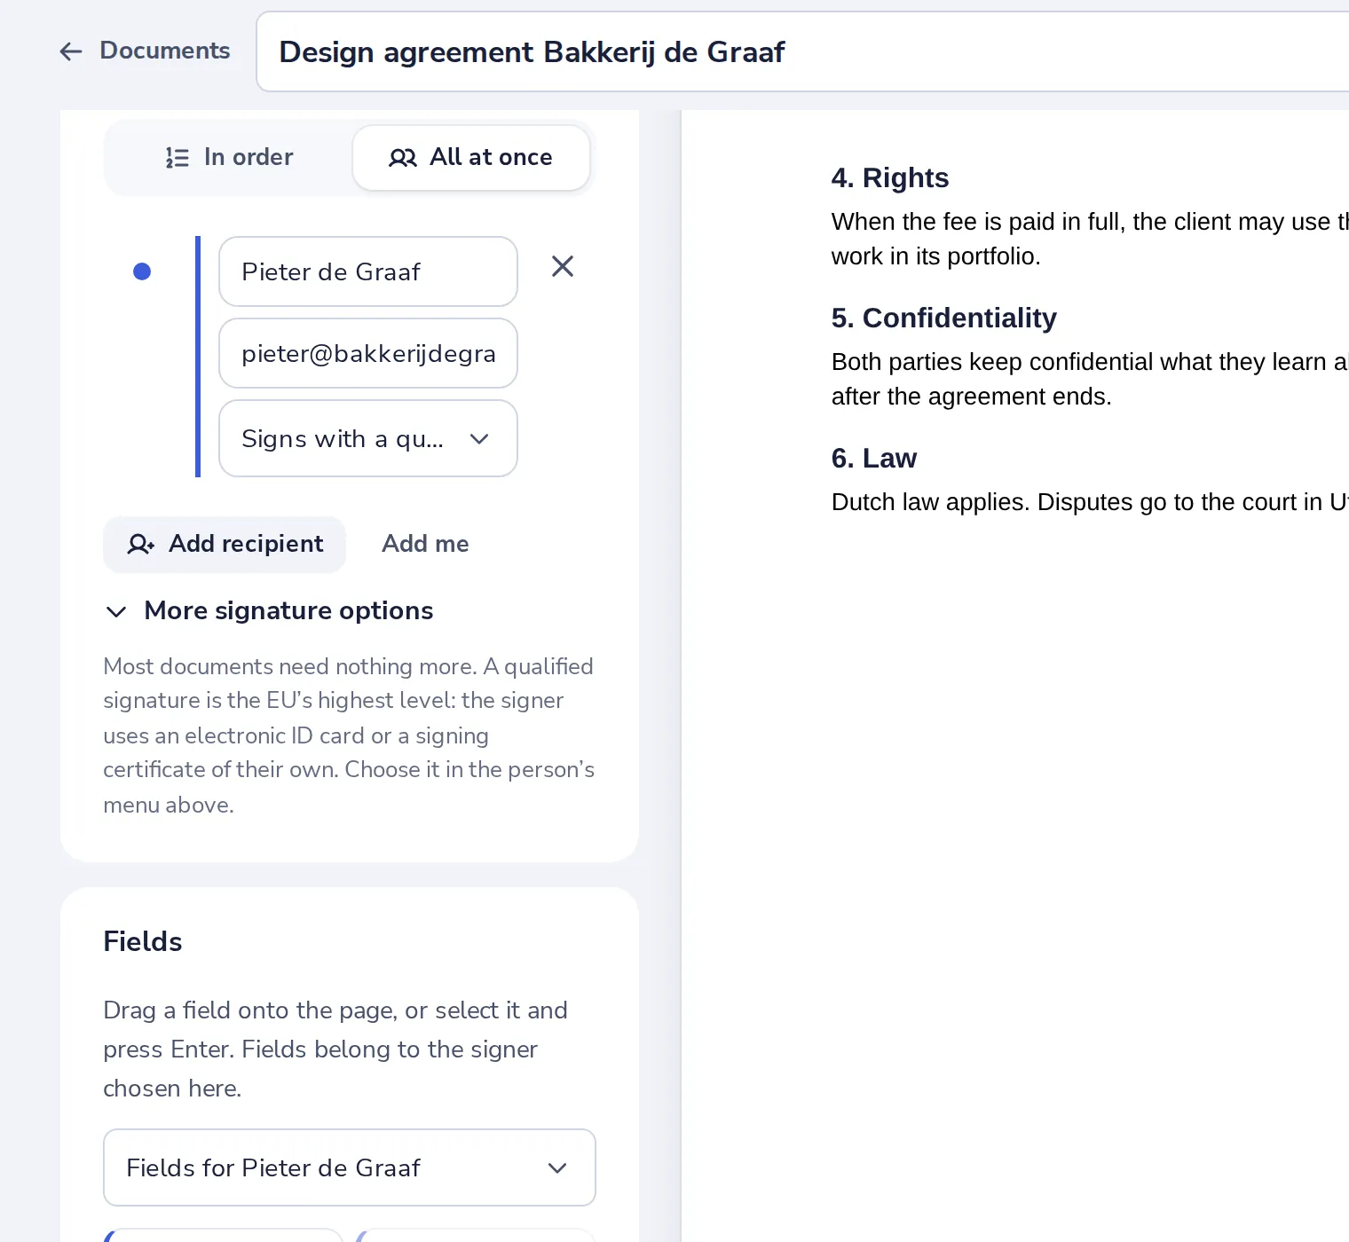Select the In order signing mode
The image size is (1349, 1242).
[x=229, y=158]
